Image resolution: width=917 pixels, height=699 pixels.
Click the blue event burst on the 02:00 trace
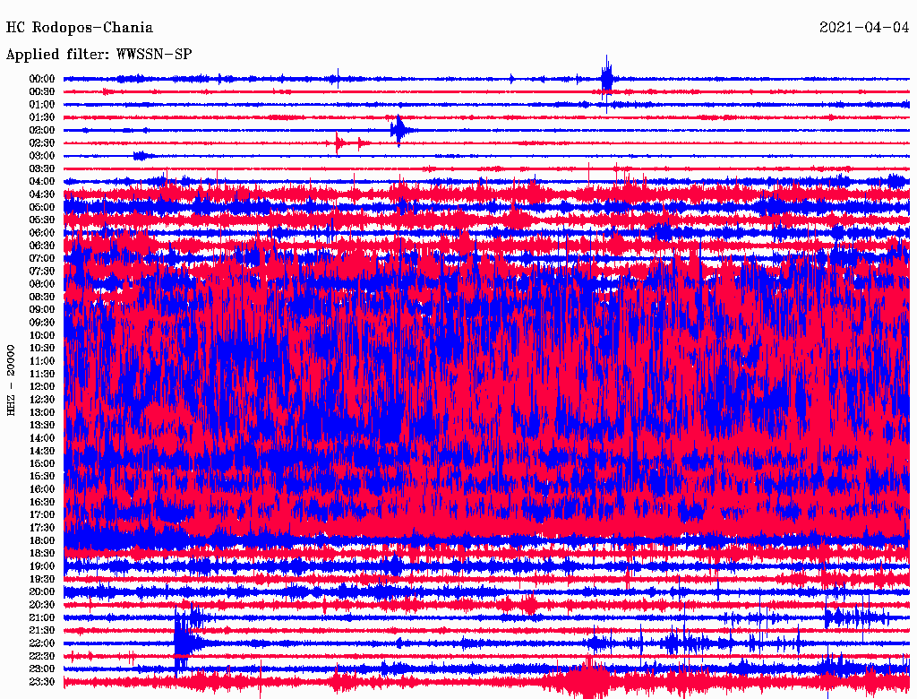point(400,130)
